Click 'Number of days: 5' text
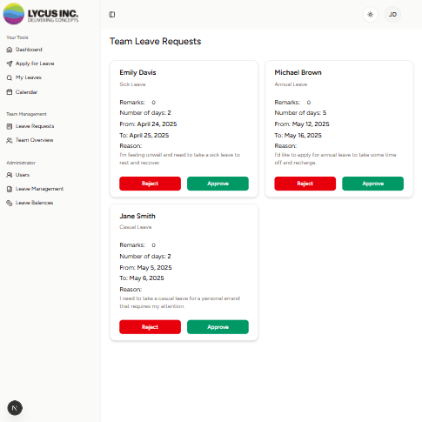Screen dimensions: 422x422 point(300,113)
